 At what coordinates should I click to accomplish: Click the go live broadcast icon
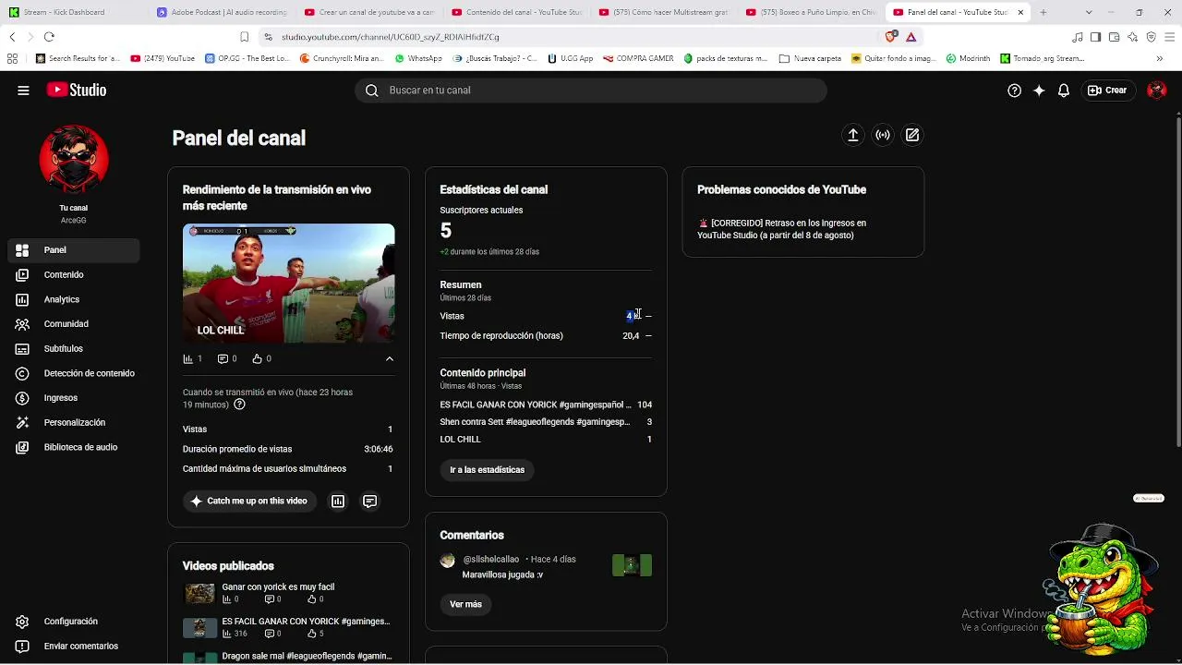(883, 135)
